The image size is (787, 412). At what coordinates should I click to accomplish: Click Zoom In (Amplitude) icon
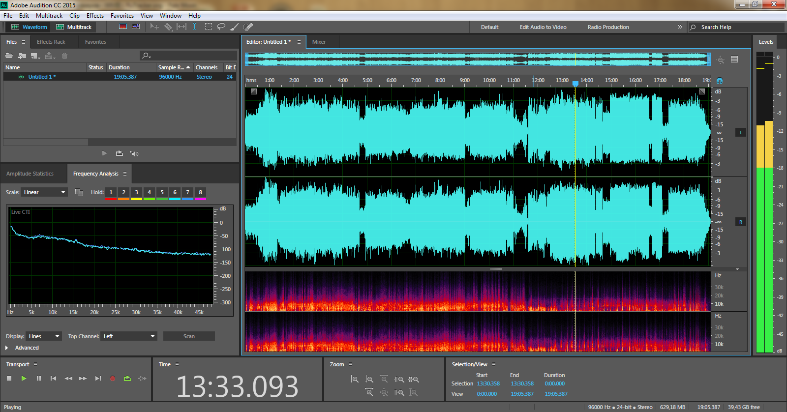tap(354, 379)
